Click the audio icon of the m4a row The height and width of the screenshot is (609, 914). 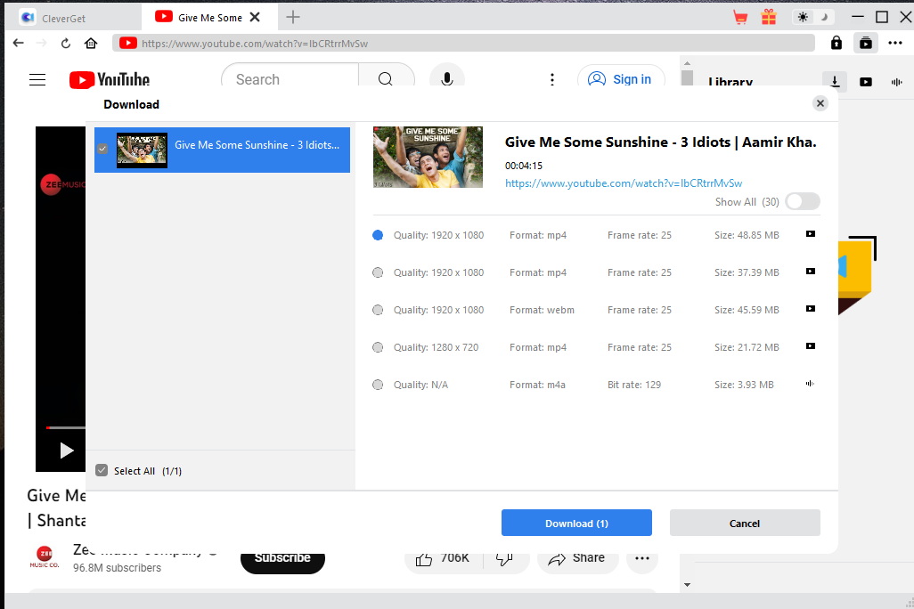810,383
